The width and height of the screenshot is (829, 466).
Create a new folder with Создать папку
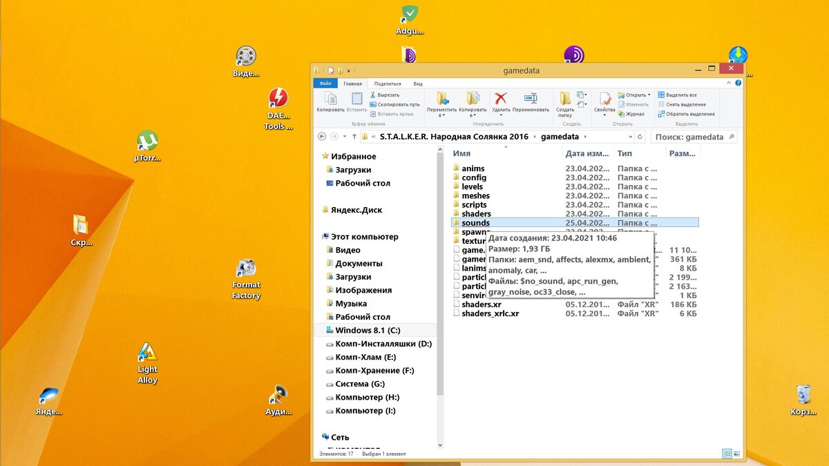pyautogui.click(x=565, y=104)
